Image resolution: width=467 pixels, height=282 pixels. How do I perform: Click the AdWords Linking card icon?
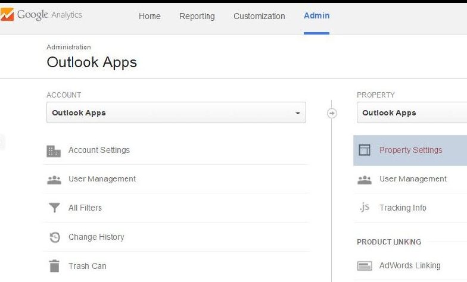(x=365, y=266)
